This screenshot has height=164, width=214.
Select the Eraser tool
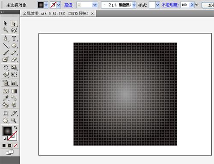(14, 59)
